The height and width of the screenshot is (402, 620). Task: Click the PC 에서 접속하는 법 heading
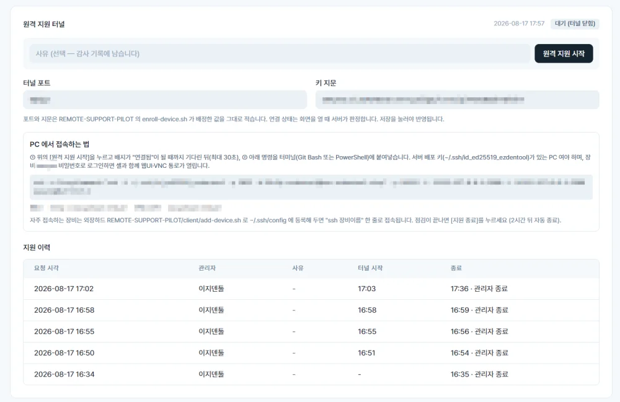(60, 144)
